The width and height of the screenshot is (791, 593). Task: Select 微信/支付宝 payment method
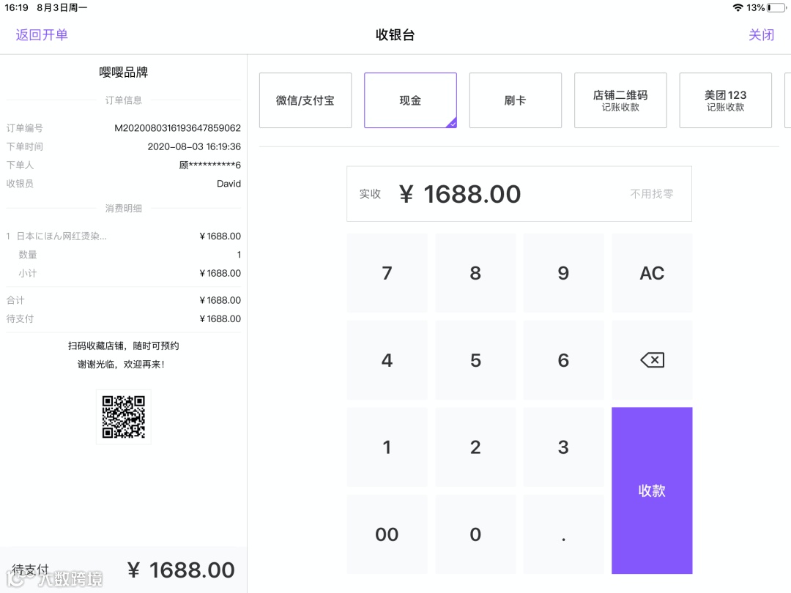(305, 100)
